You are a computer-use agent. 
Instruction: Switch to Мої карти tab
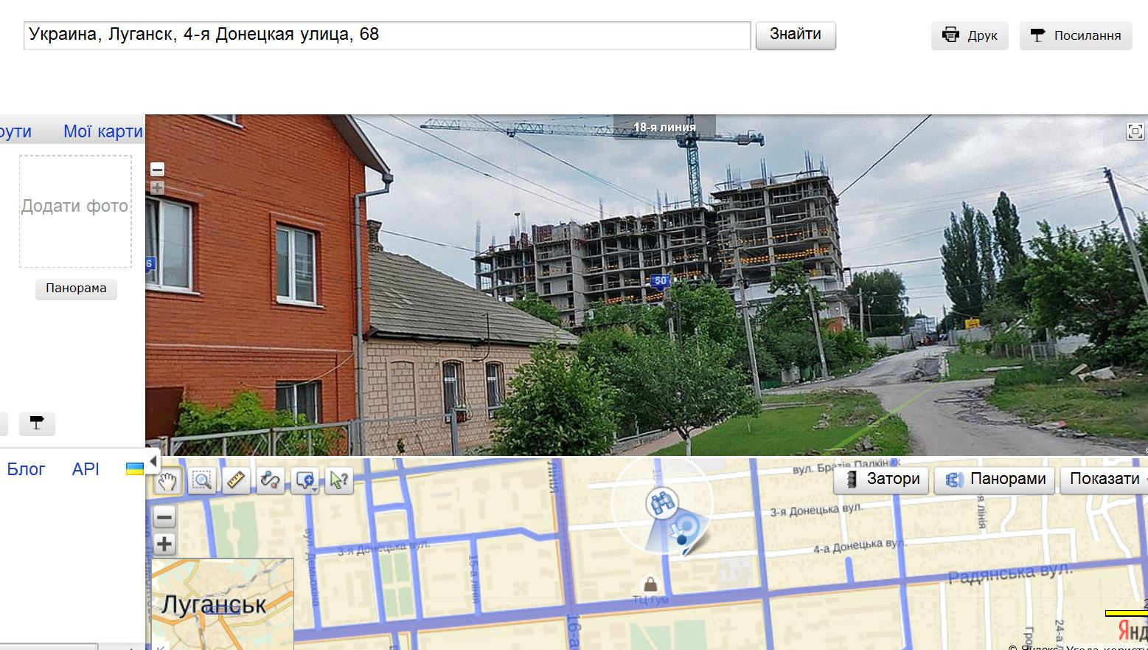(103, 131)
